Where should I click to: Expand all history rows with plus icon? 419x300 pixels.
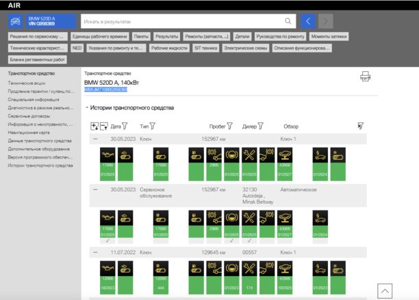[x=94, y=126]
